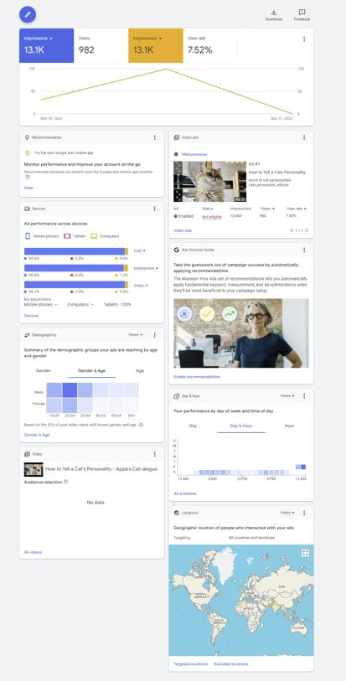Click the Enable recommendations link
This screenshot has width=346, height=681.
197,377
